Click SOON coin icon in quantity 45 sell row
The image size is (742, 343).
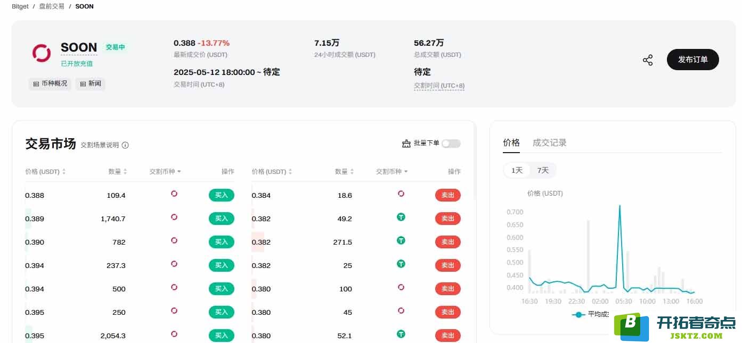coord(401,311)
